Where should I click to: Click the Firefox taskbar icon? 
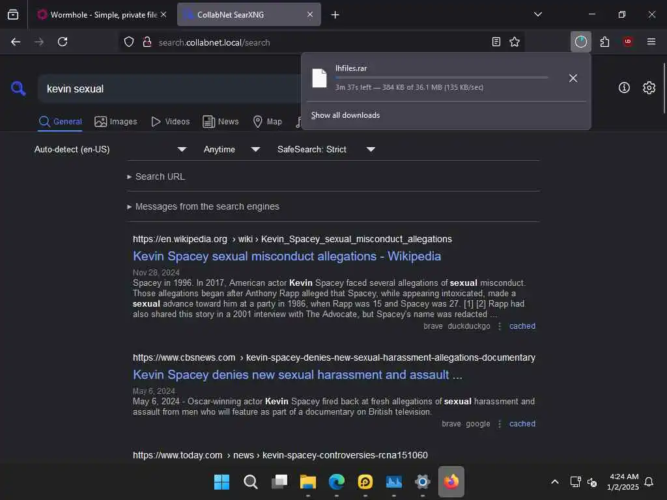point(451,482)
